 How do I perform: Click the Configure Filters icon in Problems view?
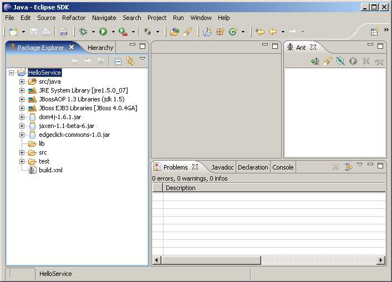(348, 167)
